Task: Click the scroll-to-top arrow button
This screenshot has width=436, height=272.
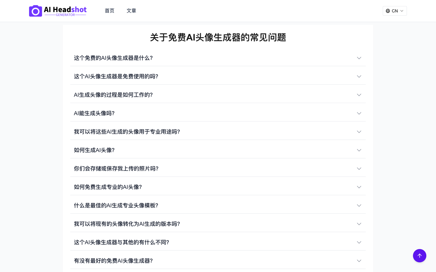Action: [x=419, y=256]
